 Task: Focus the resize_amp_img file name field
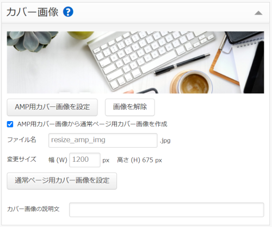[x=103, y=140]
